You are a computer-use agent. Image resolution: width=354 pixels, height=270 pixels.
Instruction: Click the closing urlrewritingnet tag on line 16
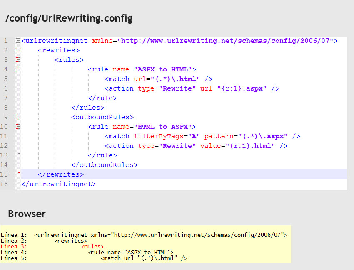point(58,184)
